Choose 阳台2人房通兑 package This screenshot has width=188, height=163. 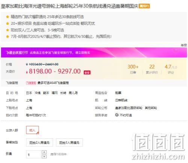click(39, 142)
